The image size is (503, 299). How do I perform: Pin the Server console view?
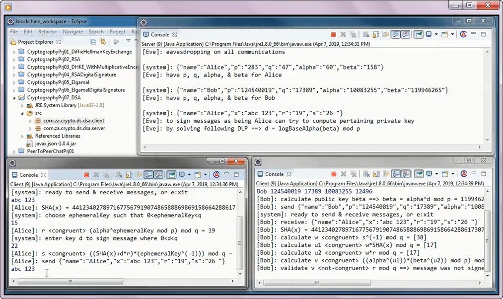(x=420, y=33)
